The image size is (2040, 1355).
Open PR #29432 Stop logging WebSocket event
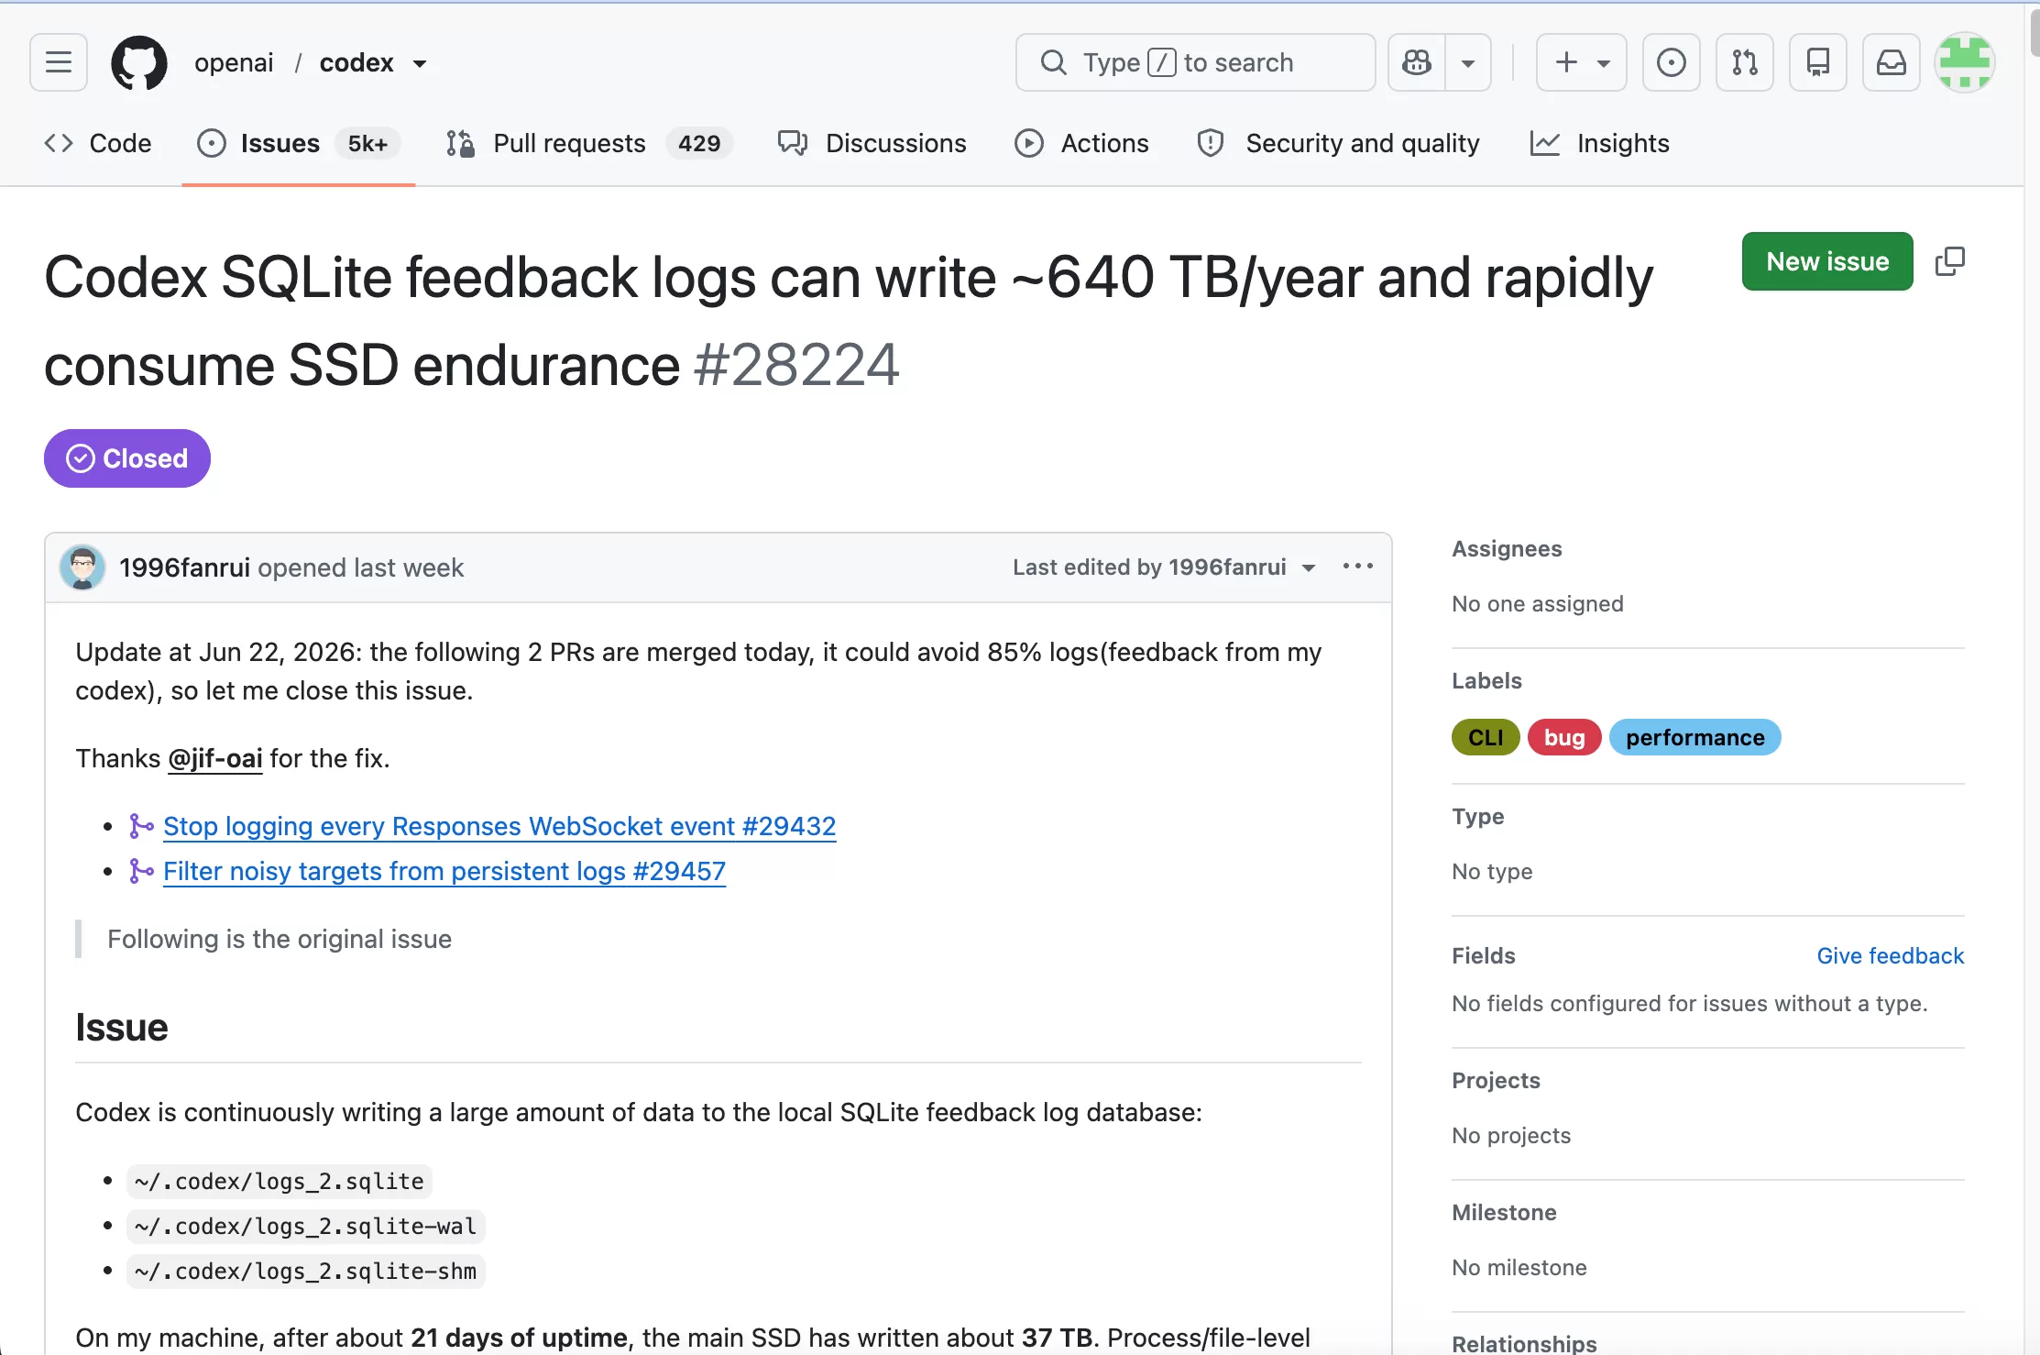tap(499, 826)
